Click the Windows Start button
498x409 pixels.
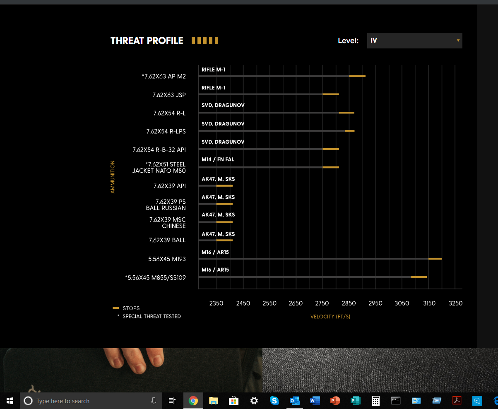click(x=10, y=401)
